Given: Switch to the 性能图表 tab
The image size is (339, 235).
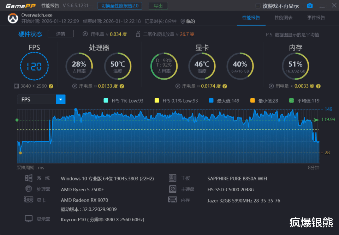Looking at the screenshot, I should coord(284,18).
